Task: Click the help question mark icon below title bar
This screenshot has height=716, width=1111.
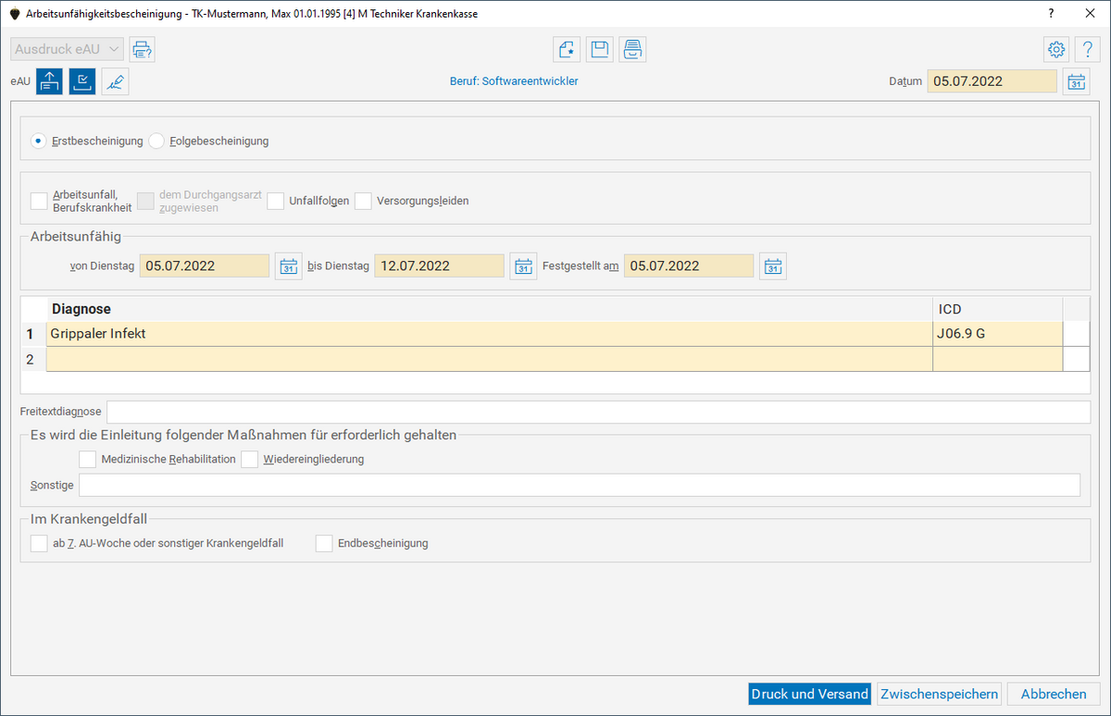Action: pyautogui.click(x=1087, y=49)
